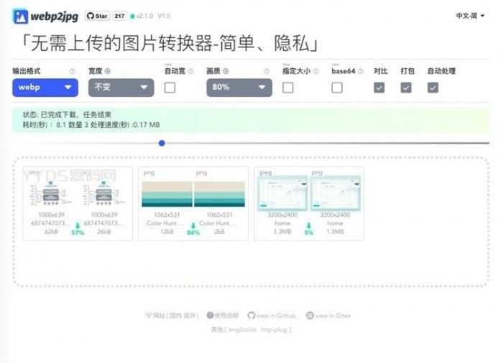The width and height of the screenshot is (503, 363).
Task: Uncheck the 对比 compare checkbox
Action: 379,88
